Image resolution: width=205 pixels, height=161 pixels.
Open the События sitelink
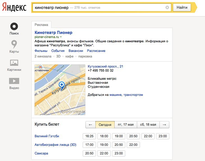click(x=58, y=51)
